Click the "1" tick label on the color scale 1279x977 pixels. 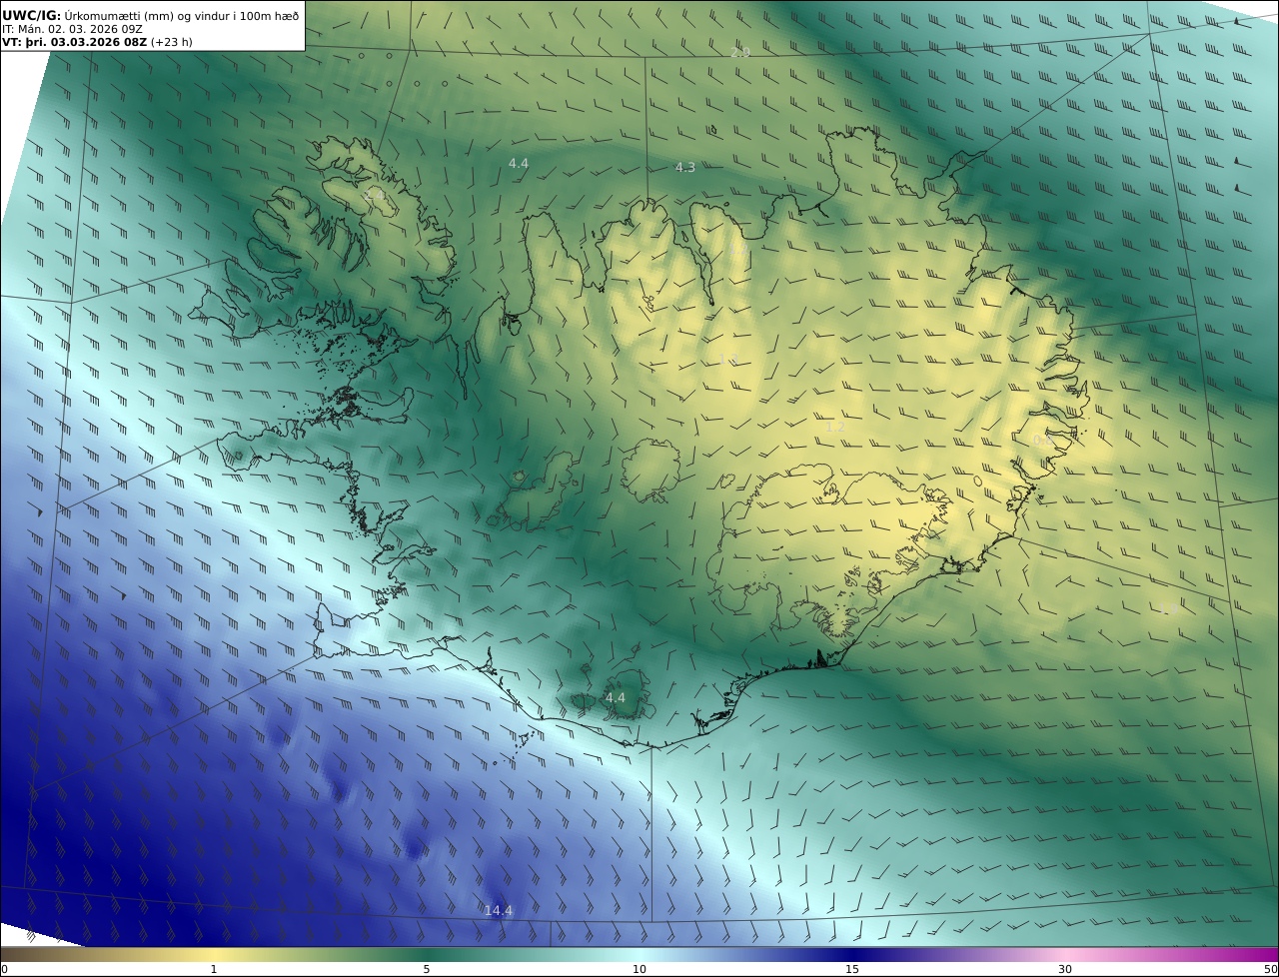214,969
